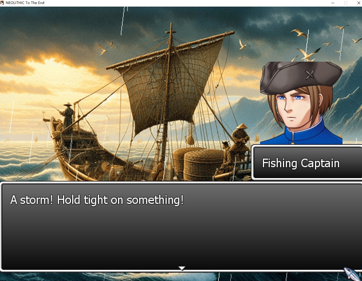The image size is (362, 281).
Task: Click the NEOLITHIC app icon in title bar
Action: tap(2, 3)
